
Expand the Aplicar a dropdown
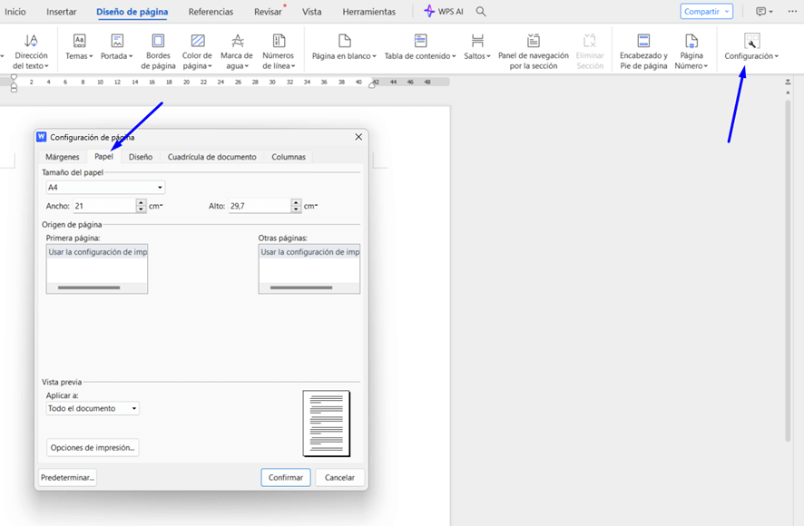click(134, 409)
